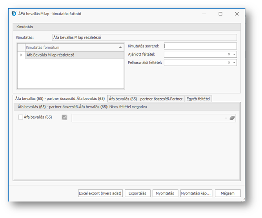Close the ÁFA bevallás M lap window
Screen dimensions: 262x218
click(x=237, y=14)
